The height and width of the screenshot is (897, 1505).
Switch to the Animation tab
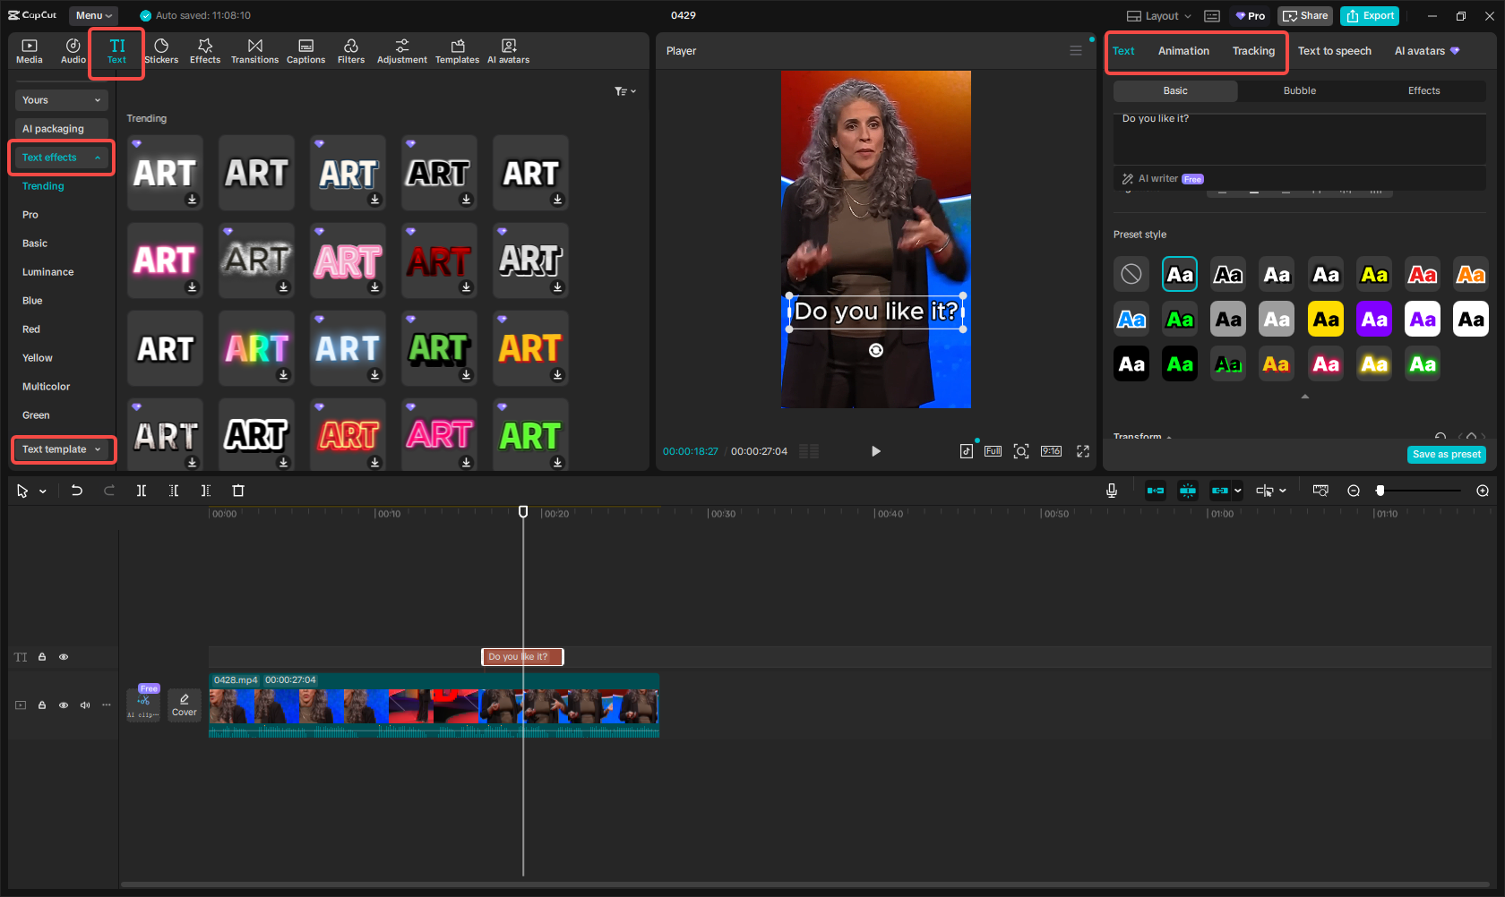(1183, 51)
